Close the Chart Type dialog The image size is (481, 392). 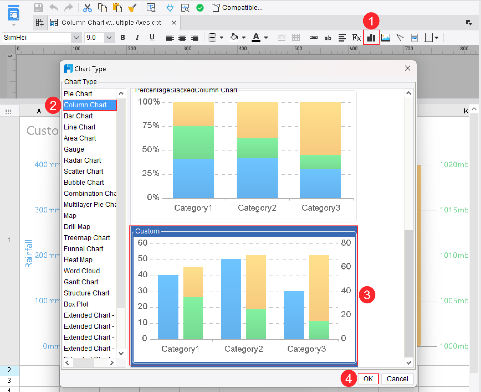(x=407, y=68)
